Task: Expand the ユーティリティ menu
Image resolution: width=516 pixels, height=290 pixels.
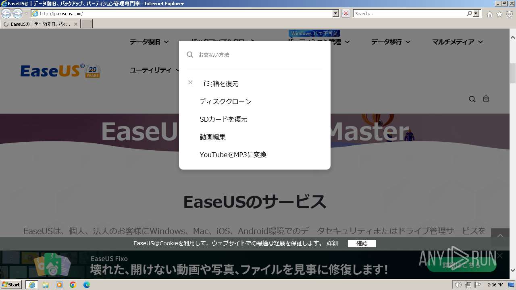Action: 155,70
